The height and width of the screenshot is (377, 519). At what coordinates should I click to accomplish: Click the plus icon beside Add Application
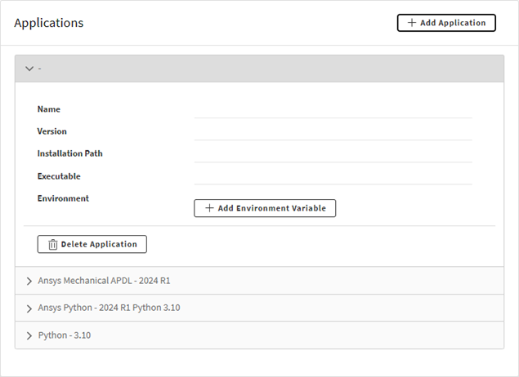click(411, 23)
